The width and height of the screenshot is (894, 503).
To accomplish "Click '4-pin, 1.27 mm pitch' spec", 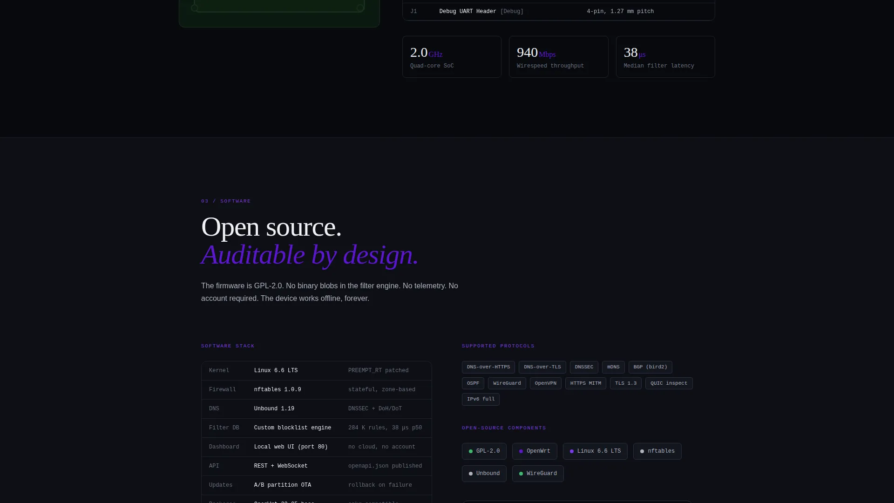I will [620, 12].
